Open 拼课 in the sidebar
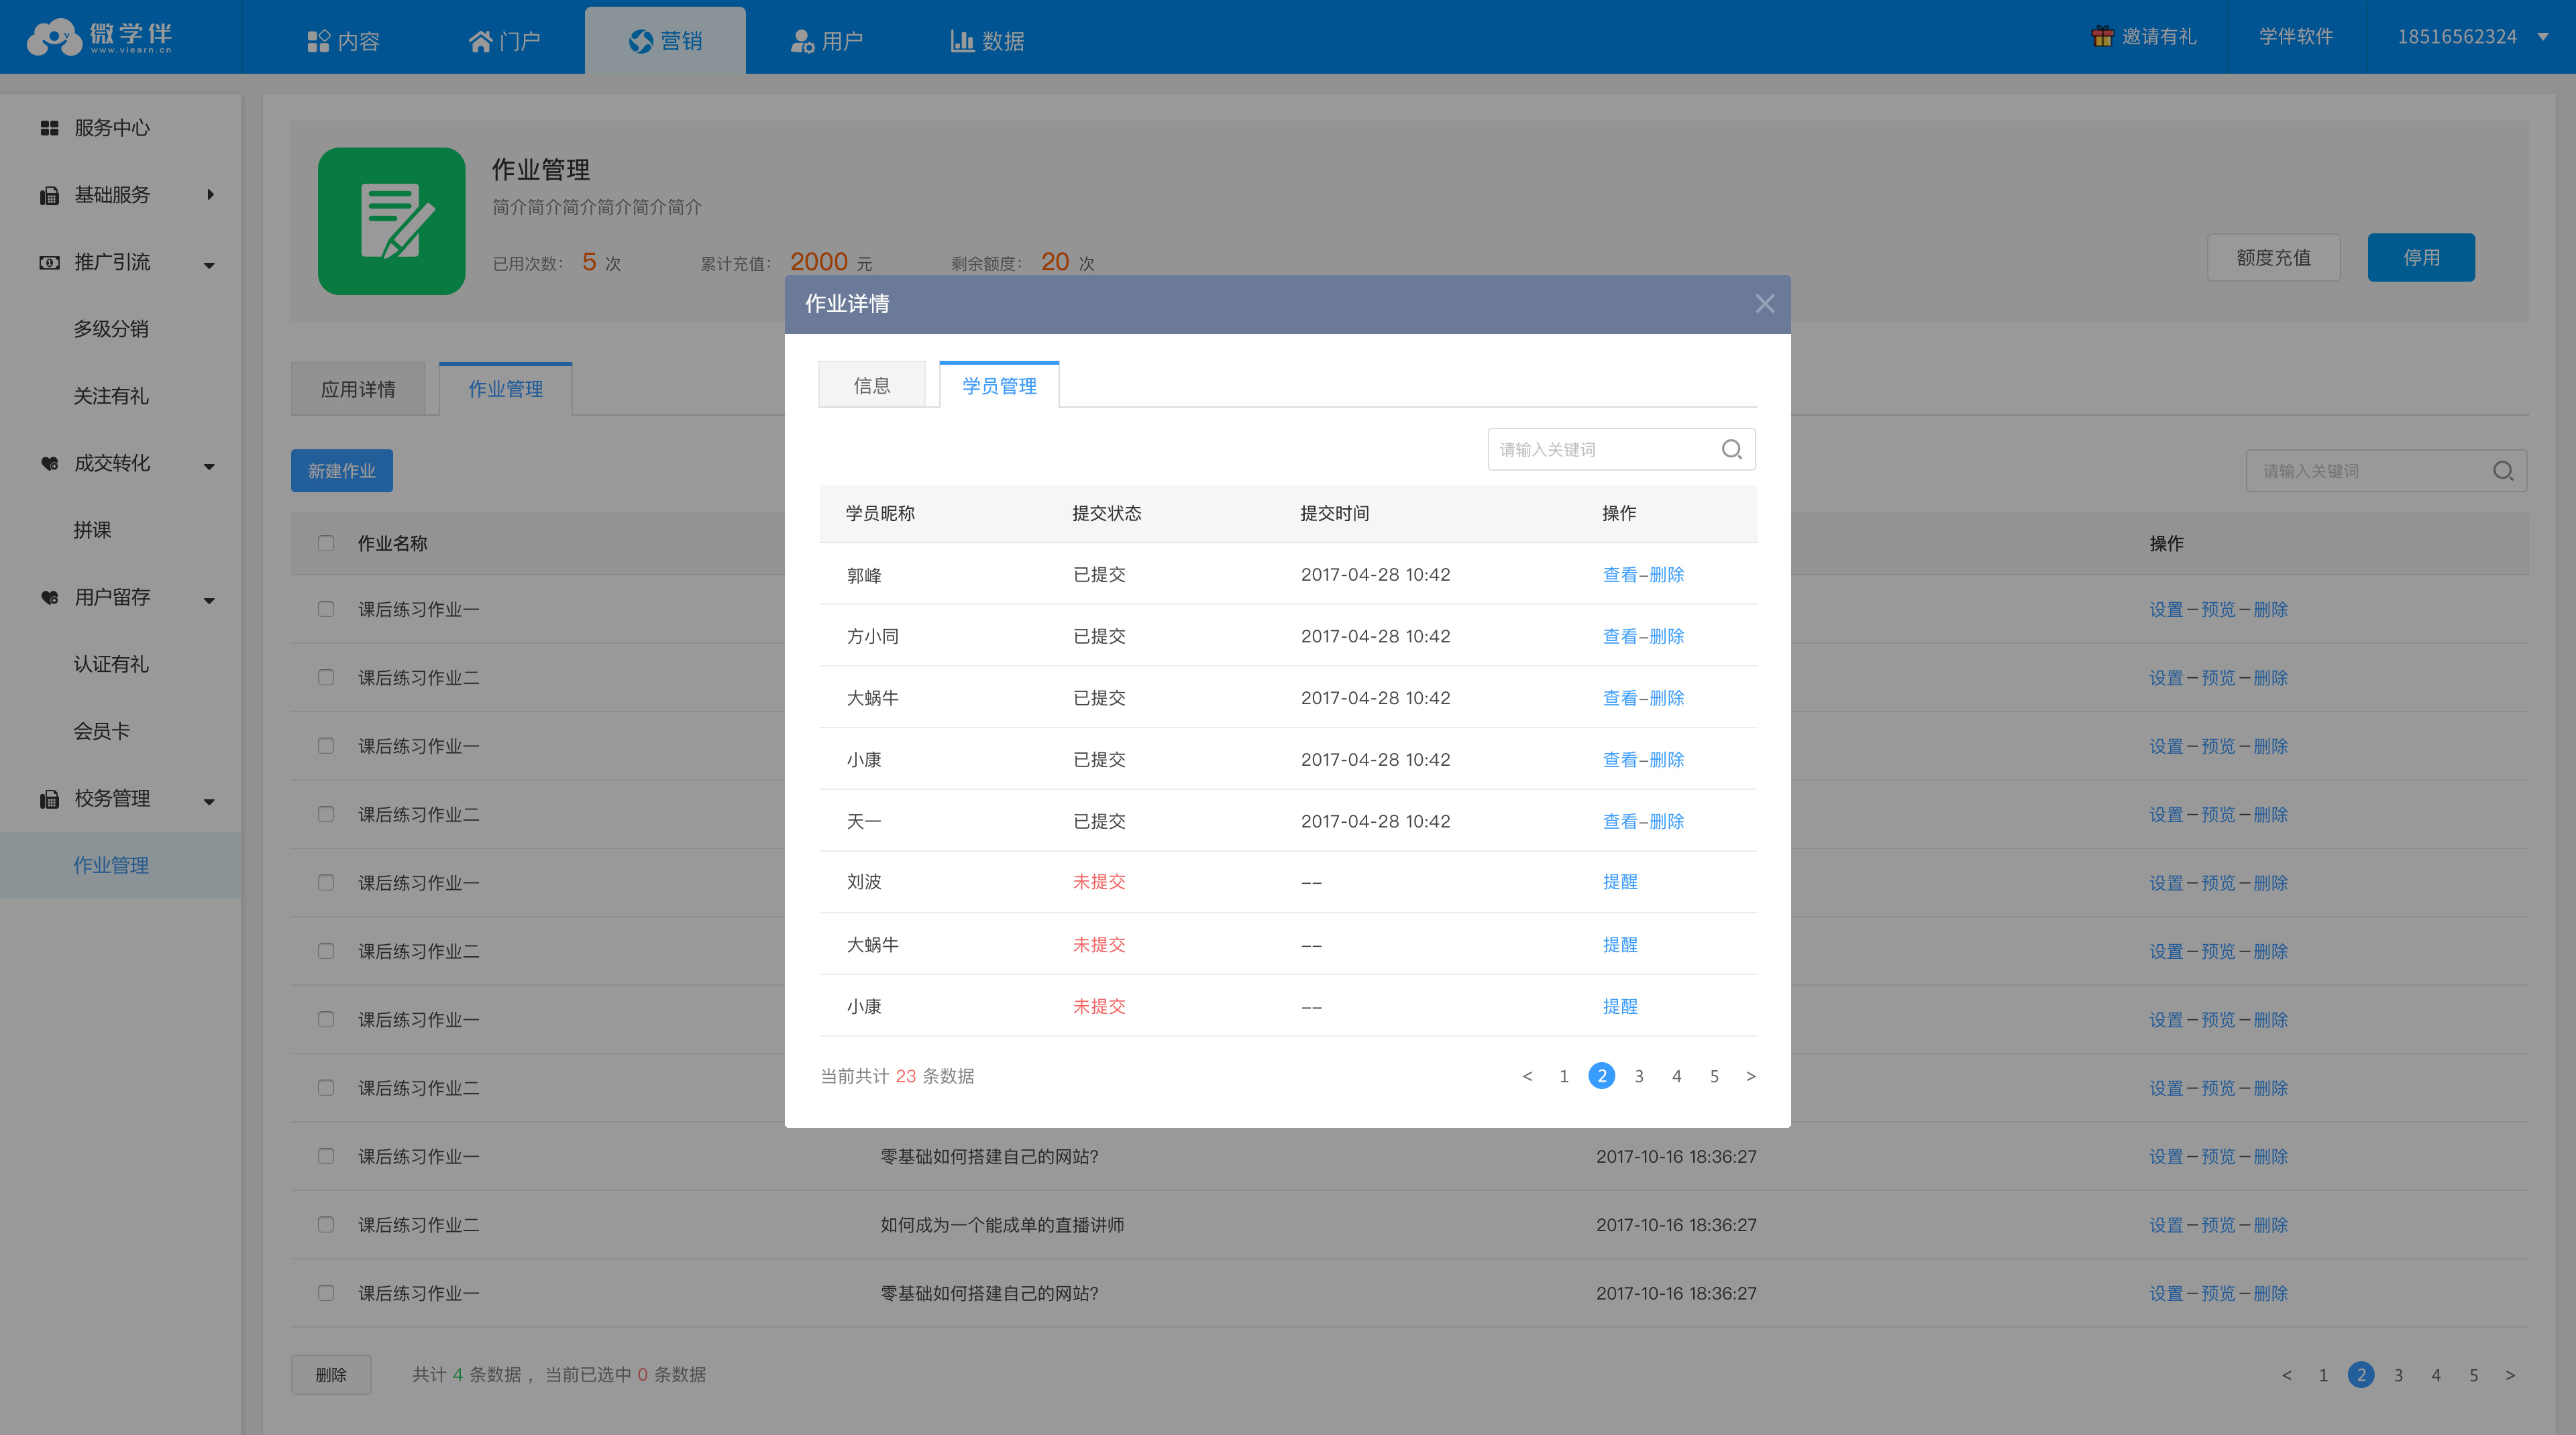This screenshot has height=1435, width=2576. (x=92, y=530)
